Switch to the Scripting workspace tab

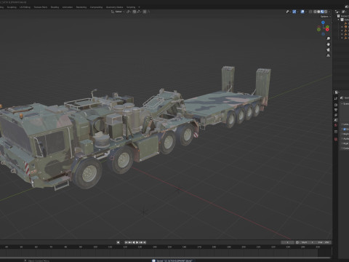(x=131, y=7)
